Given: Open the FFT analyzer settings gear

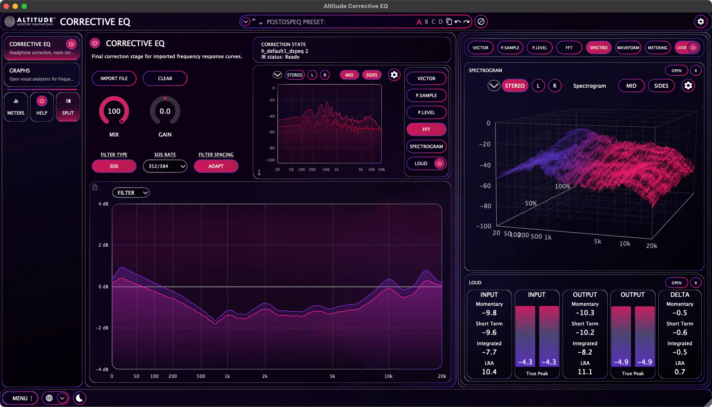Looking at the screenshot, I should tap(394, 75).
